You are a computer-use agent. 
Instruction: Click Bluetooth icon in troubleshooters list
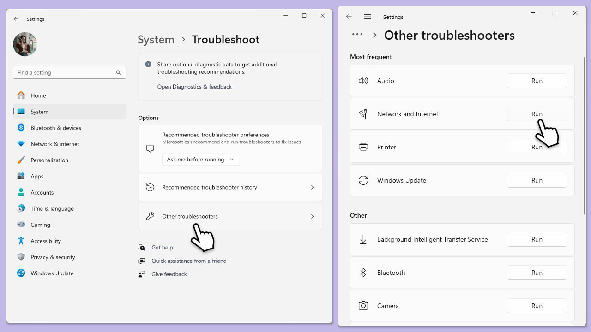[363, 273]
